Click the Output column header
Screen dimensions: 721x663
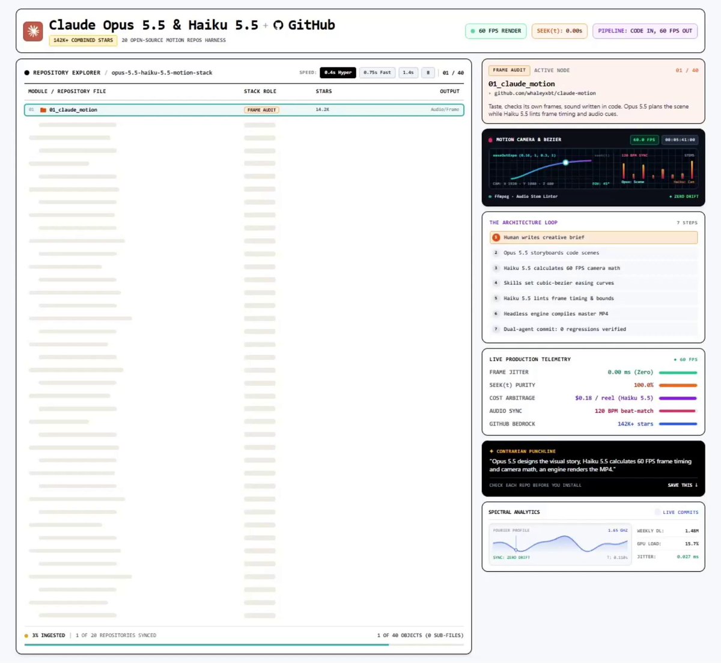pyautogui.click(x=449, y=91)
